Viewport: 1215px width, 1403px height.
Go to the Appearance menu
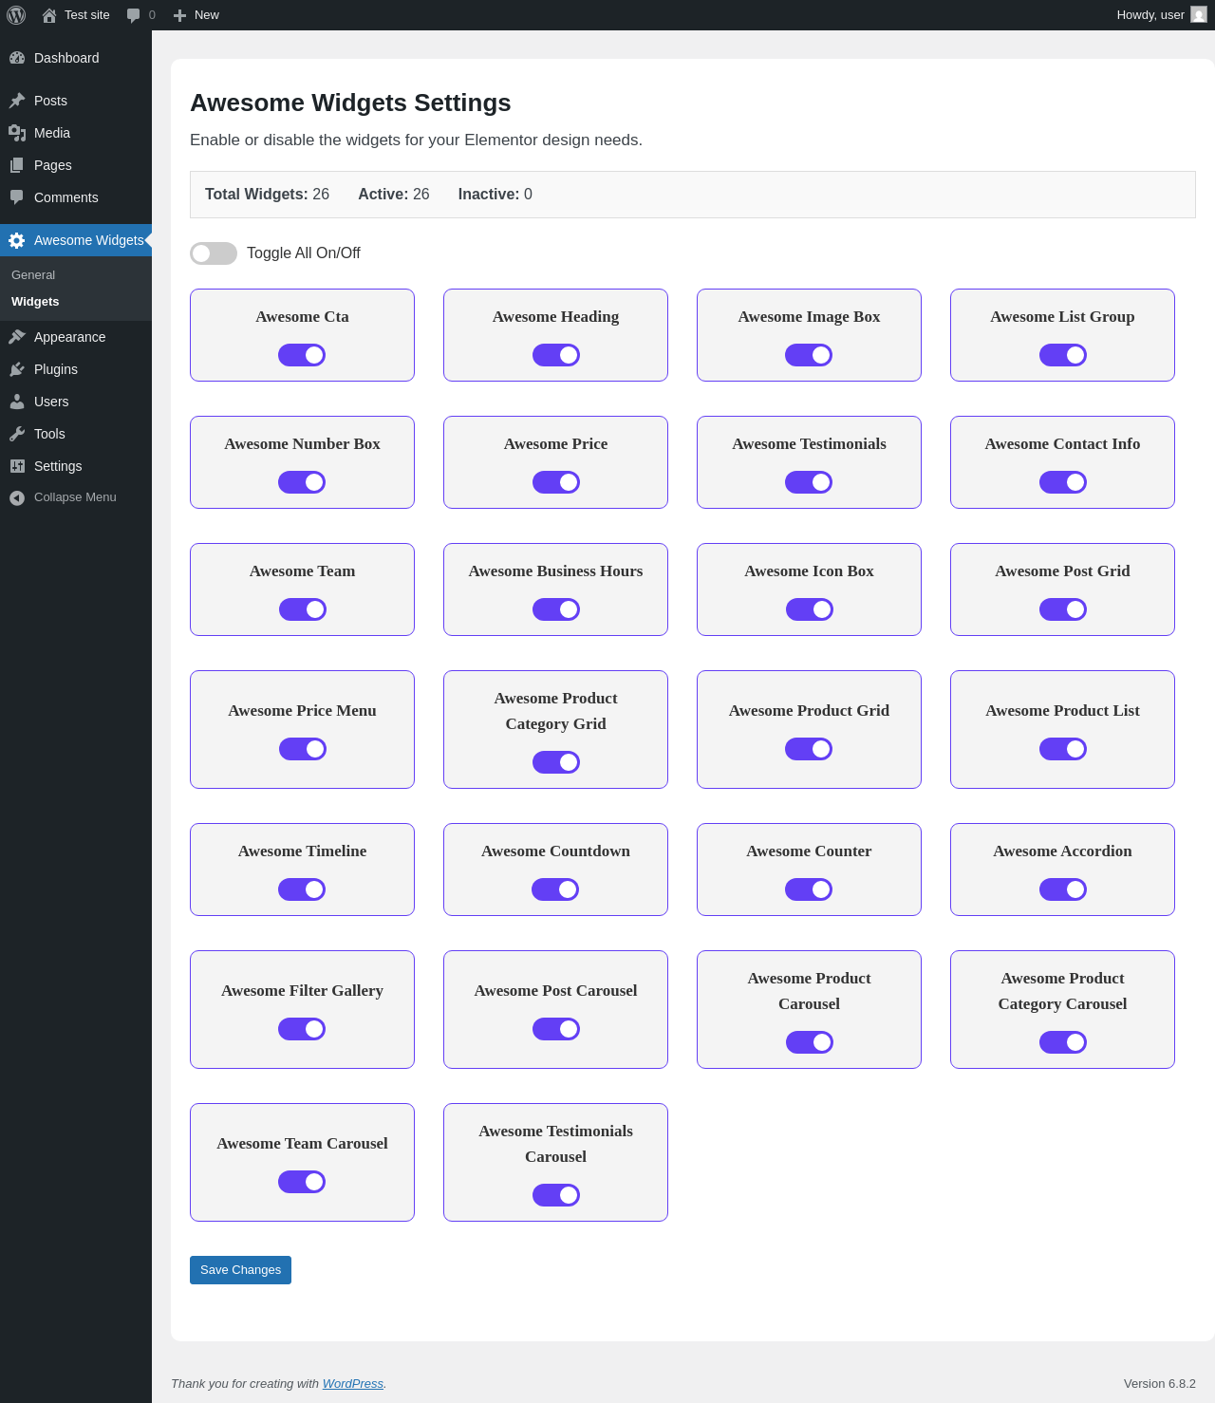click(x=76, y=337)
